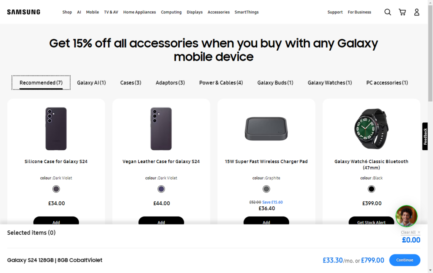Choose Graphite colour for Wireless Charger Pad
Image resolution: width=433 pixels, height=273 pixels.
pos(266,189)
